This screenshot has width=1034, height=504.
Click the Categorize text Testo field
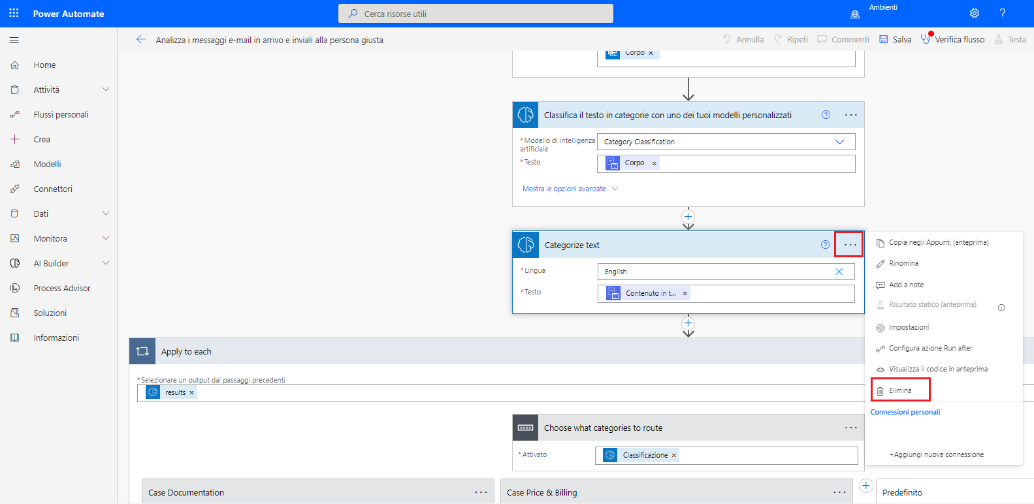point(726,294)
